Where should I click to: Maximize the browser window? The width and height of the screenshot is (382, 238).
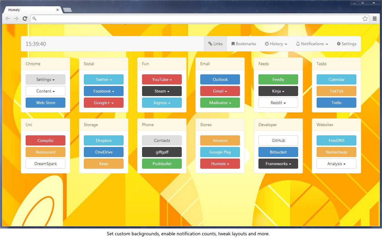tap(363, 3)
